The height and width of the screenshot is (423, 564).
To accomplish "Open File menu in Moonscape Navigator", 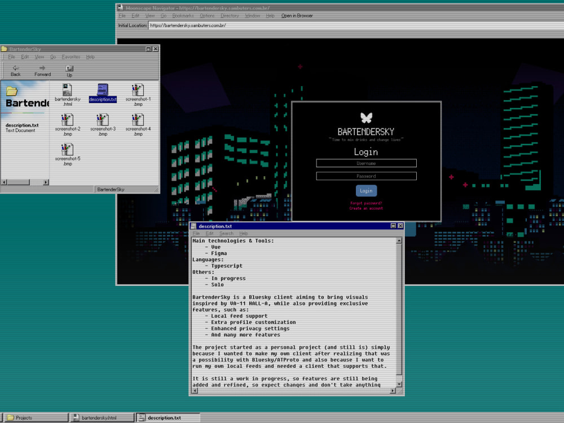I will point(122,16).
